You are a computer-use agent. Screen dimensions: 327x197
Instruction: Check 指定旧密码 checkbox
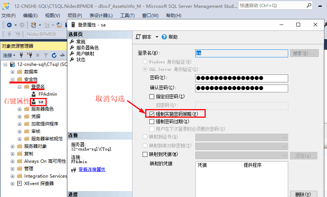(x=152, y=96)
